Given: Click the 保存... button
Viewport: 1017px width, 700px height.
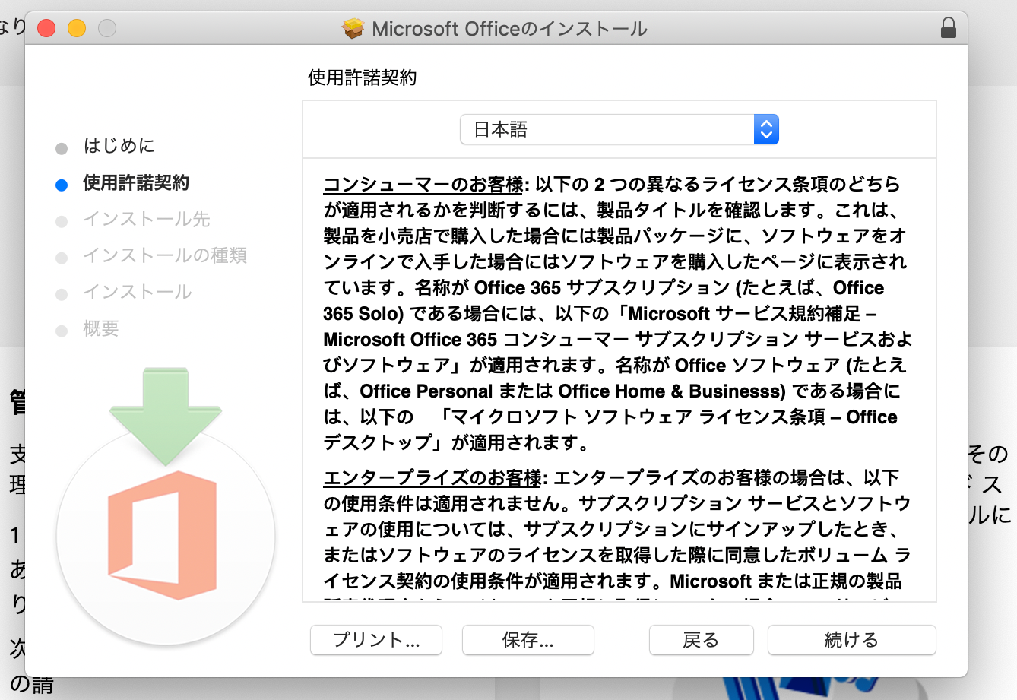Looking at the screenshot, I should [528, 640].
